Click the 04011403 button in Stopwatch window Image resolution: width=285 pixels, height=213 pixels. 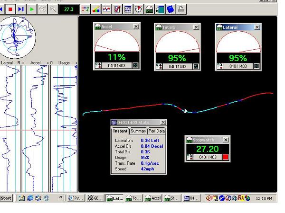pos(209,157)
